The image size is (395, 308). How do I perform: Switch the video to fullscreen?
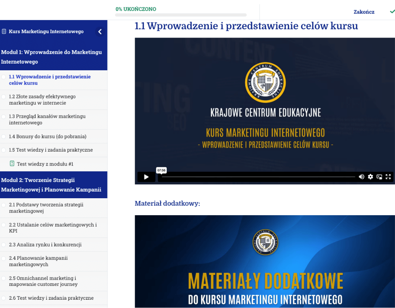click(x=388, y=177)
